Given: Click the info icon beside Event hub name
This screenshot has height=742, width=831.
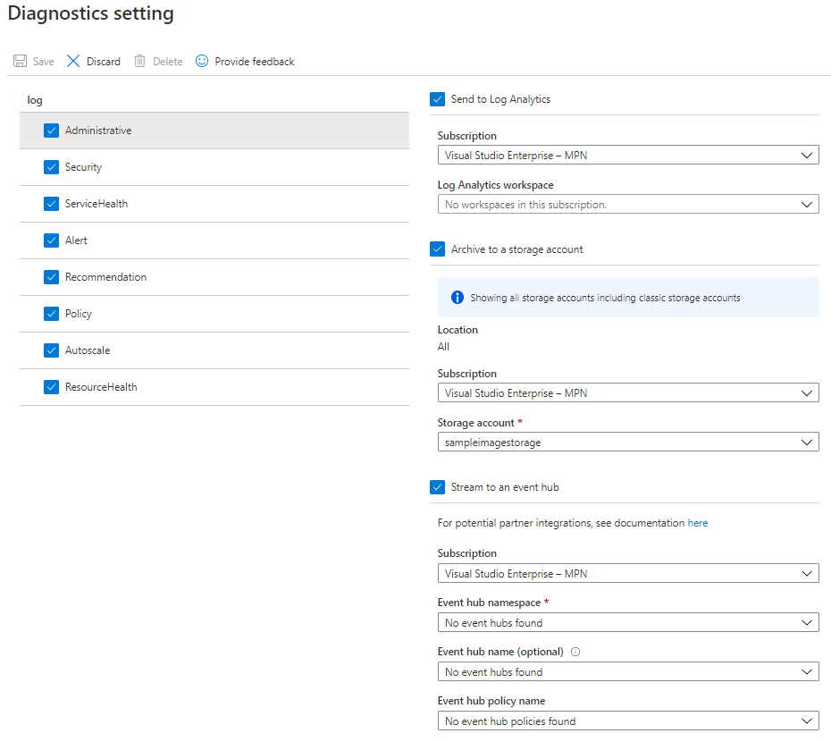Looking at the screenshot, I should [575, 652].
